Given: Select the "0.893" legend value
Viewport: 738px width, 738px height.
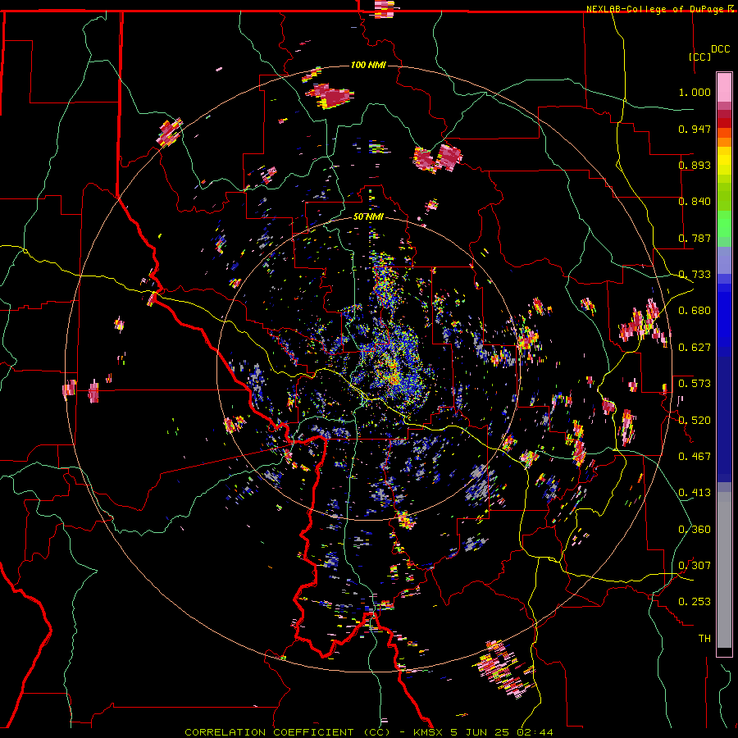Looking at the screenshot, I should (695, 165).
